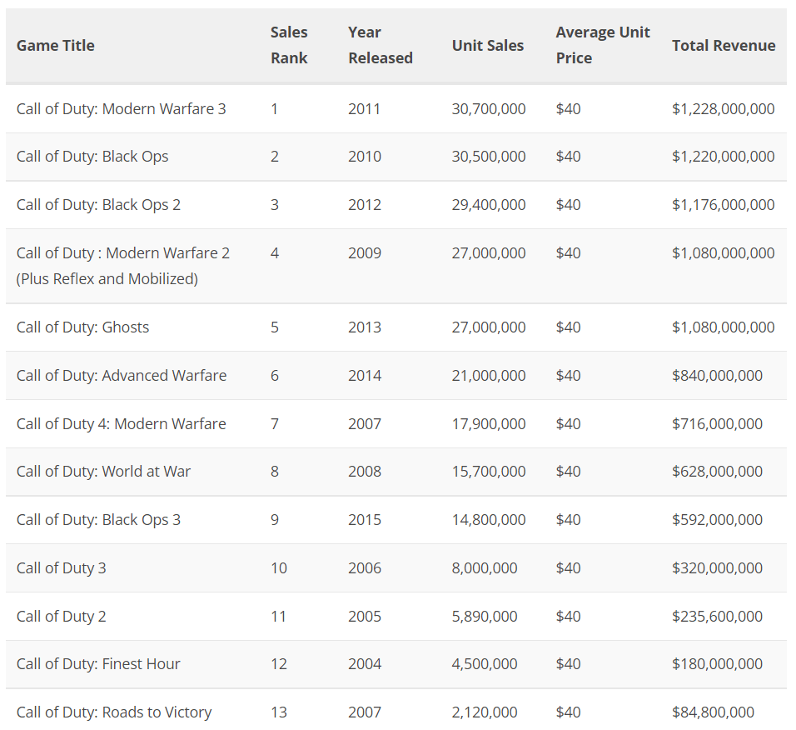Viewport: 796px width, 730px height.
Task: Click the Call of Duty: Ghosts title cell
Action: (82, 327)
